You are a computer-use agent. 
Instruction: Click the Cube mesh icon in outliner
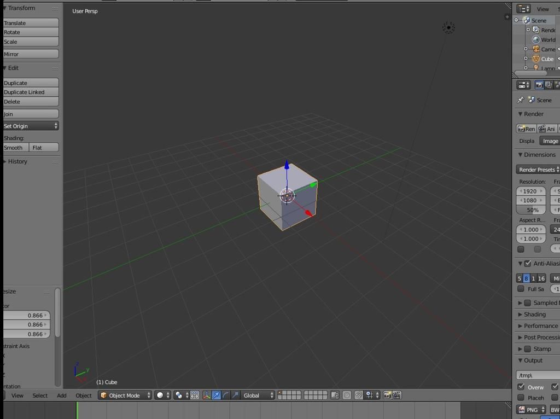pos(536,59)
